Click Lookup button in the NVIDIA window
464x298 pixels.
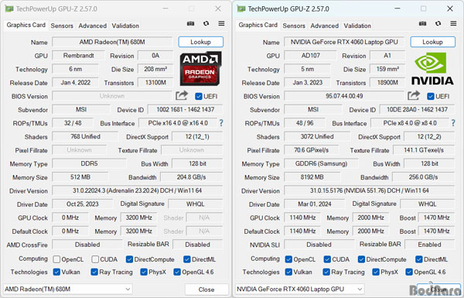tap(432, 42)
